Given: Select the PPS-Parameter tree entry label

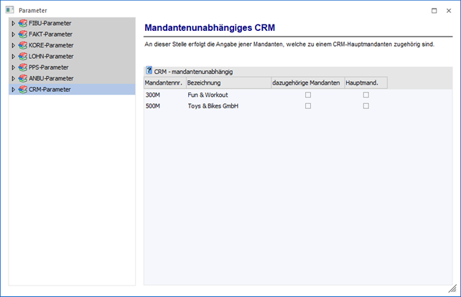Looking at the screenshot, I should 49,67.
